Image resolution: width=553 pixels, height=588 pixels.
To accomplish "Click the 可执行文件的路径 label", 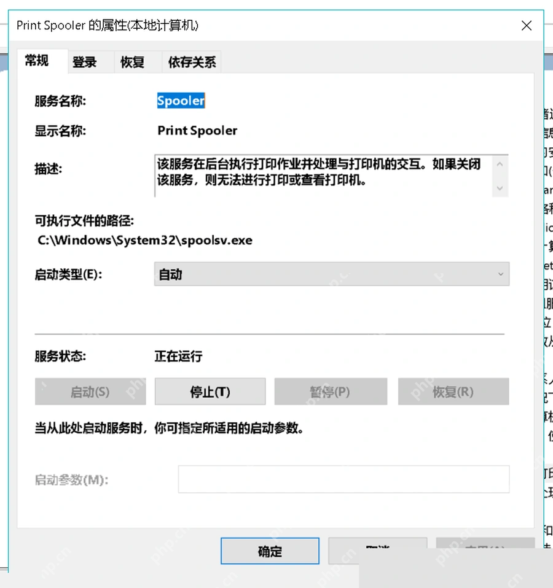I will coord(84,220).
